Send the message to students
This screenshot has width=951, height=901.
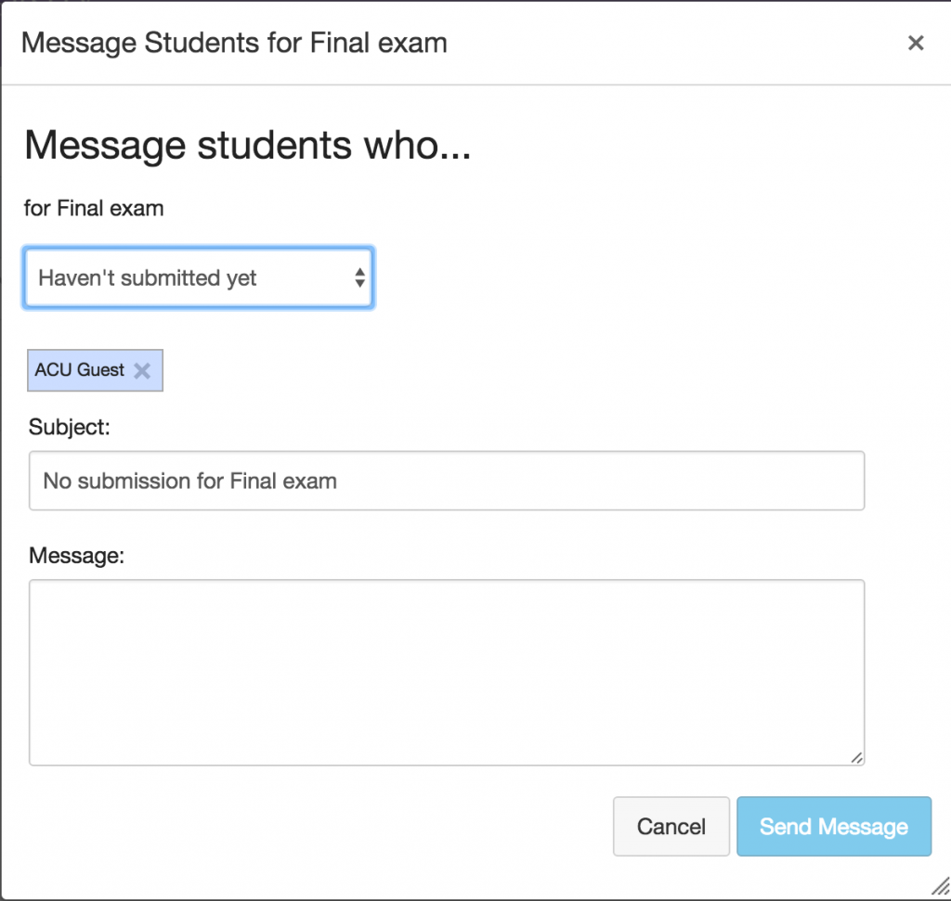833,826
